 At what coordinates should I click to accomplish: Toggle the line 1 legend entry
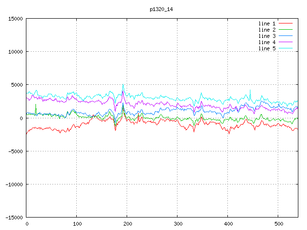coord(267,23)
